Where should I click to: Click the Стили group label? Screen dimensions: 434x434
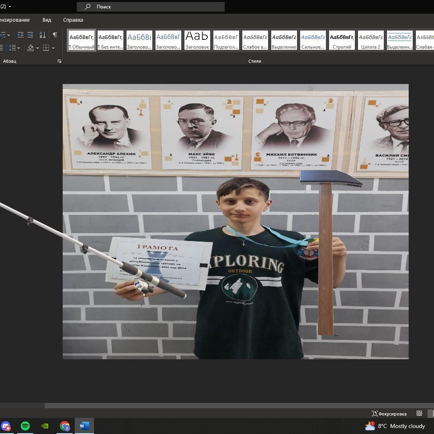(x=255, y=61)
